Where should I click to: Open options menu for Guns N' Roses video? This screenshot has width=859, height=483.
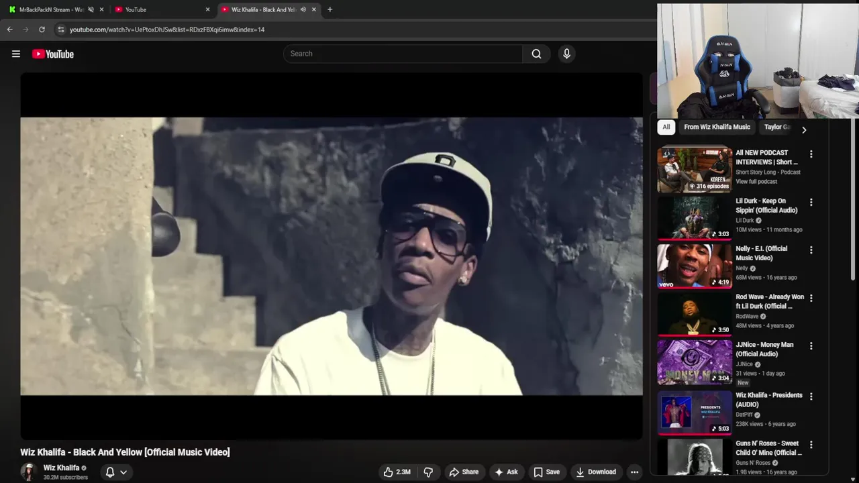pyautogui.click(x=811, y=445)
